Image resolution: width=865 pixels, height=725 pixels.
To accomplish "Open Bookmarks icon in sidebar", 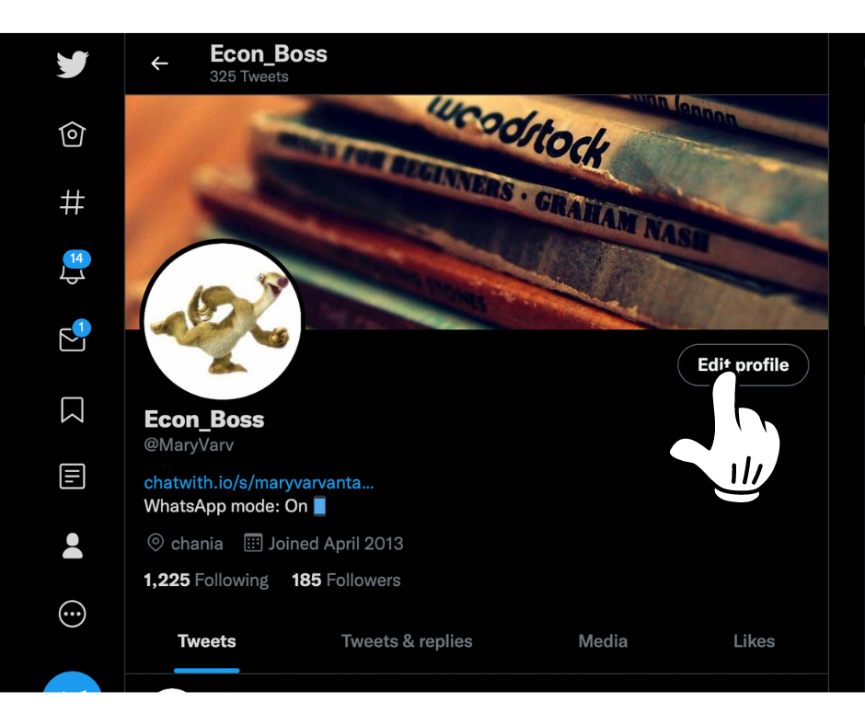I will pos(73,409).
